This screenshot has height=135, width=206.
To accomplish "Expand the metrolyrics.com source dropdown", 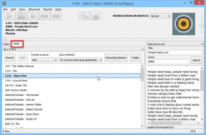I will click(175, 44).
